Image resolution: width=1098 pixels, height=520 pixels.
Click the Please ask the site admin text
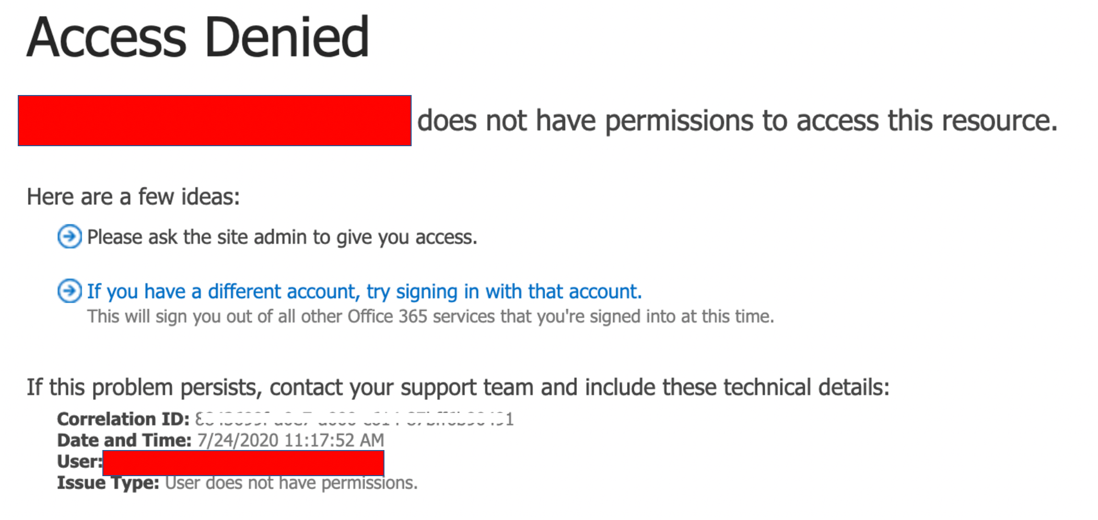(x=282, y=237)
